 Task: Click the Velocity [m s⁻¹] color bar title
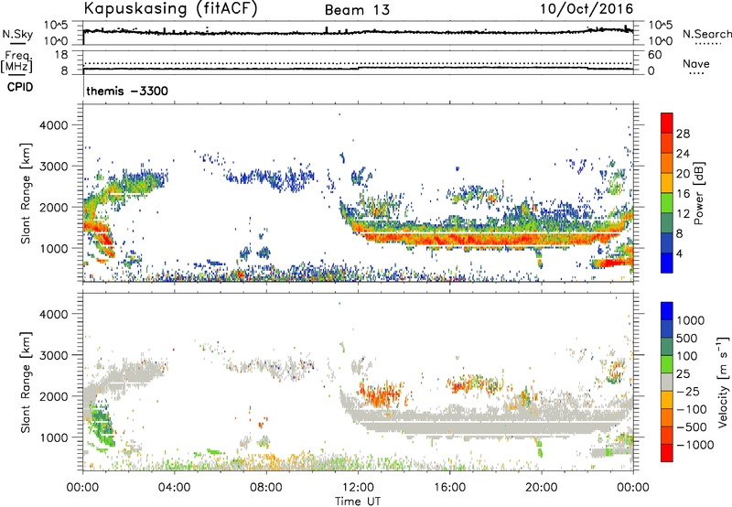[x=723, y=382]
